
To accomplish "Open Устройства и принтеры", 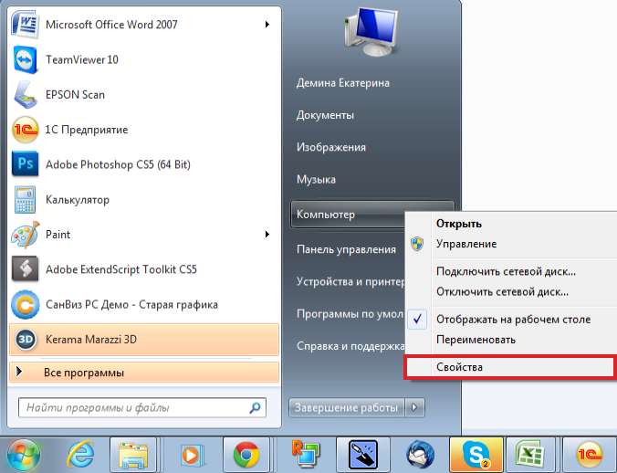I will [x=350, y=282].
